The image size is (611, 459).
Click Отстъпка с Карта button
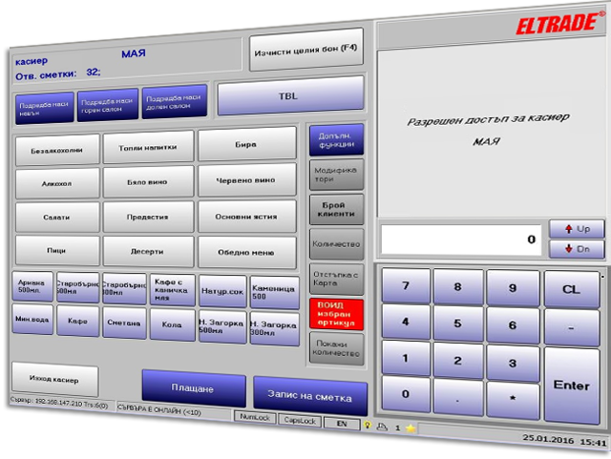pyautogui.click(x=336, y=279)
